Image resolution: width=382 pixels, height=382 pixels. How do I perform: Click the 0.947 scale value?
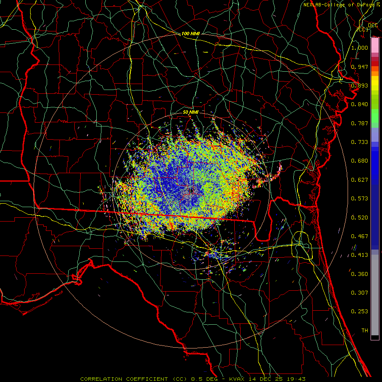(x=360, y=67)
